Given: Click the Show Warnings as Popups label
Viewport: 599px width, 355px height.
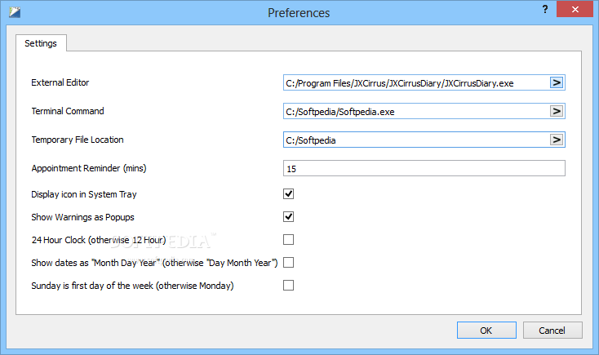Looking at the screenshot, I should (x=83, y=217).
